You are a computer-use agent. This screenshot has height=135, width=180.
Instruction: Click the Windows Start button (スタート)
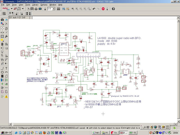(6, 133)
